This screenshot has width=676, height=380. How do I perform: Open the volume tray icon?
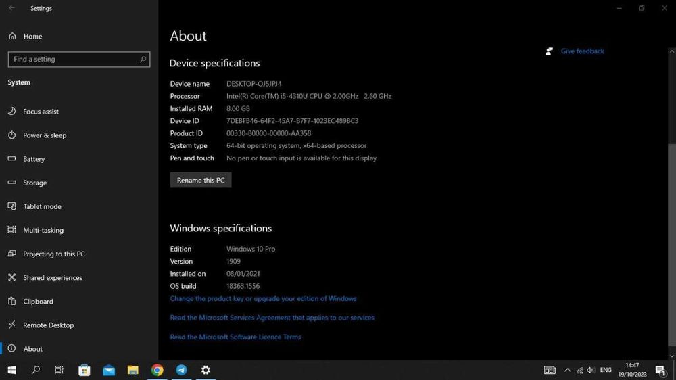pyautogui.click(x=591, y=370)
